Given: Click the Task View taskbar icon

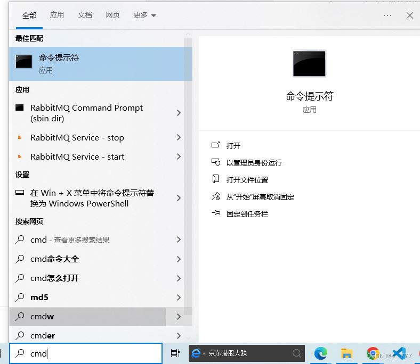Looking at the screenshot, I should click(x=175, y=353).
